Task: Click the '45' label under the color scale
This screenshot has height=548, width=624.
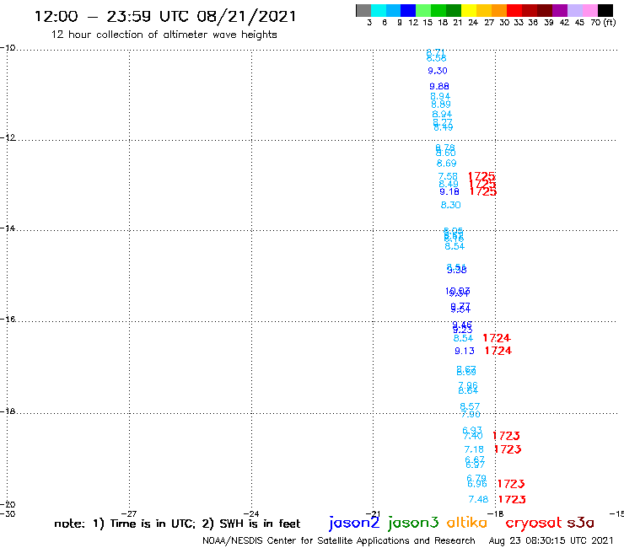Action: pyautogui.click(x=579, y=23)
